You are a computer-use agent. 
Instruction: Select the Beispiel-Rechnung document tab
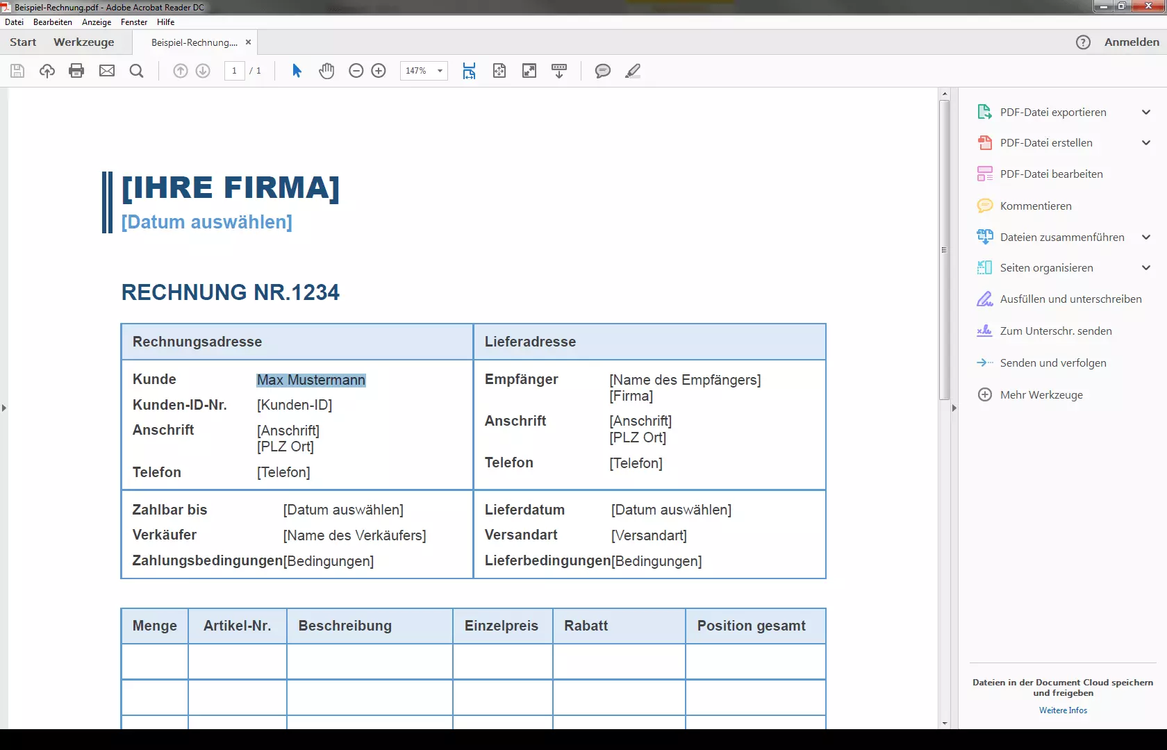coord(194,42)
